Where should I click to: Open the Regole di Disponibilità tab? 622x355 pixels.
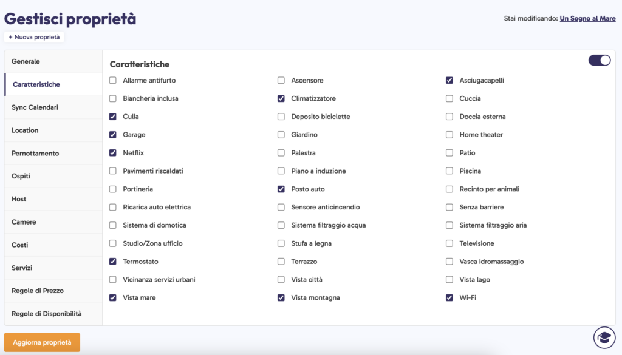pyautogui.click(x=53, y=313)
